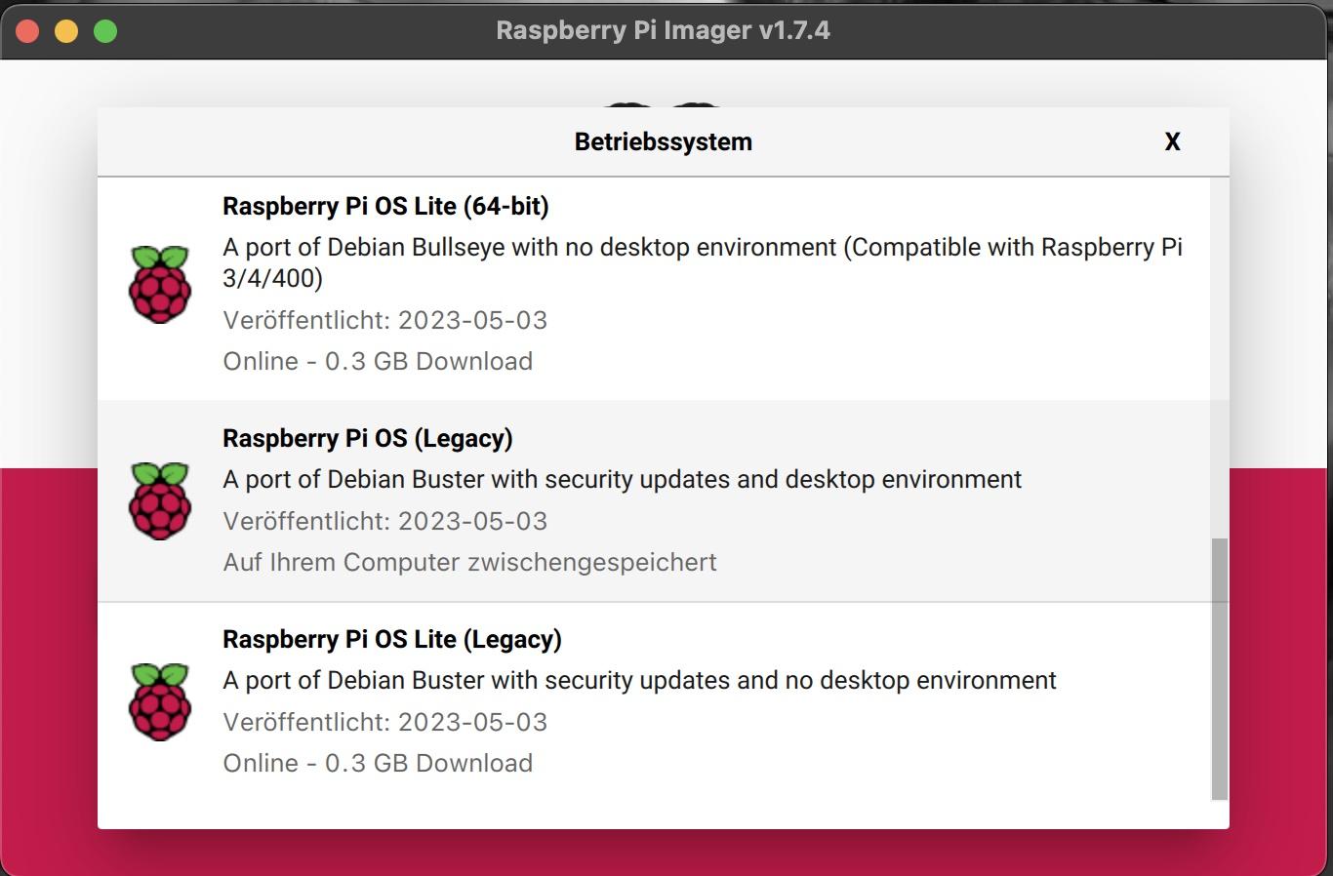The height and width of the screenshot is (876, 1333).
Task: Click the Betriebssystem dialog title
Action: coord(663,141)
